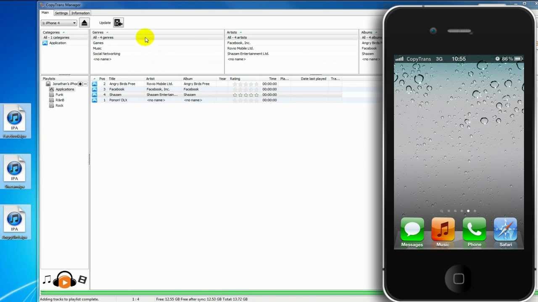The image size is (538, 302).
Task: Select 'Facebook, Inc.' in Artists list
Action: coord(239,43)
